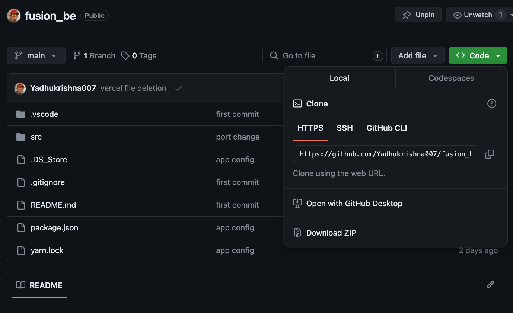Open the .vscode folder
This screenshot has width=513, height=313.
coord(44,114)
